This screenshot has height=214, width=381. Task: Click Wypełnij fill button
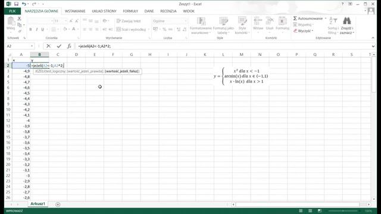pos(303,25)
